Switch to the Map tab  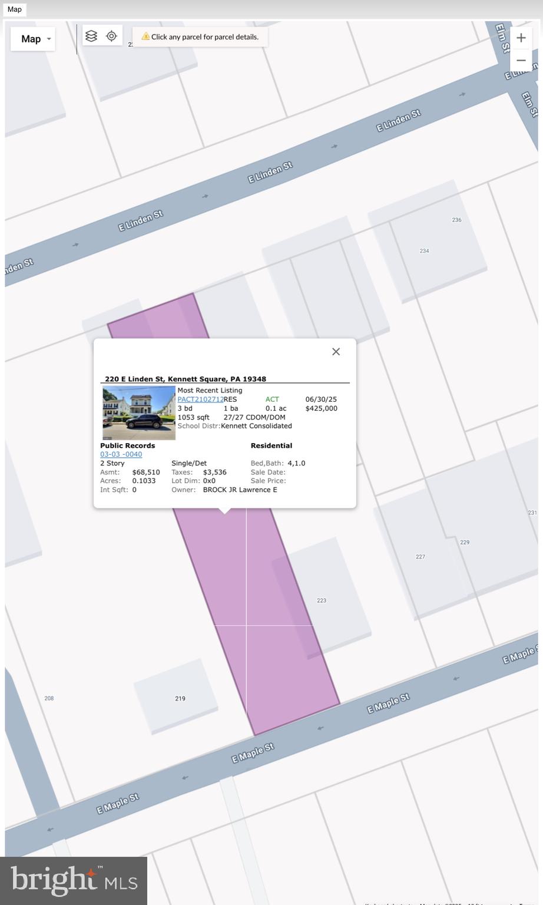coord(14,9)
